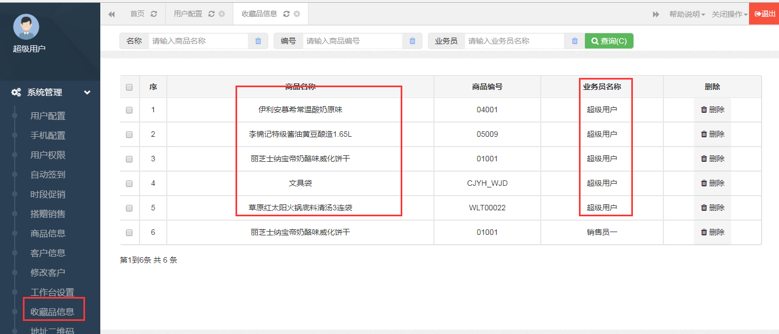779x334 pixels.
Task: Open 手机配置 in the sidebar
Action: (x=48, y=135)
